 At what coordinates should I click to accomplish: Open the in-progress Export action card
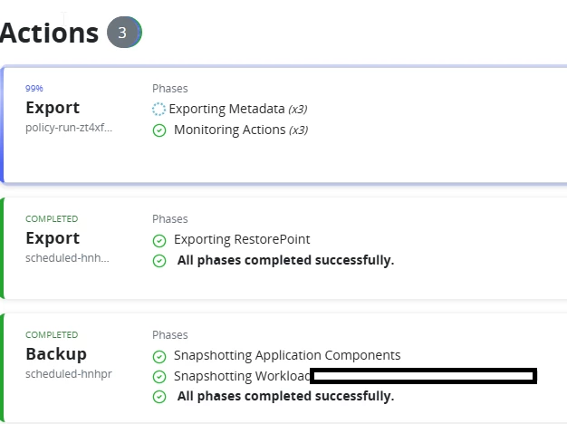(283, 125)
